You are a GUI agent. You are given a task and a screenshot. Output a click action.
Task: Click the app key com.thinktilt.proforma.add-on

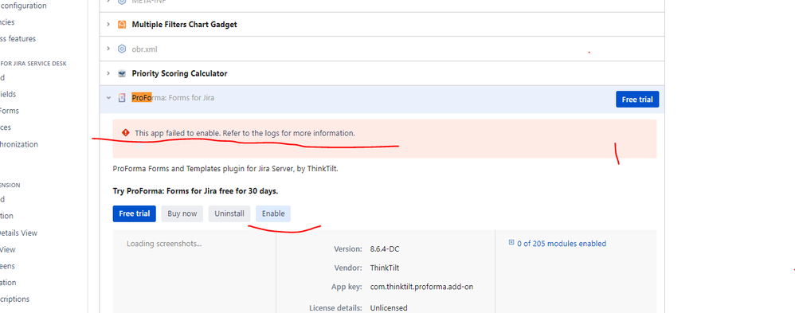(x=422, y=287)
